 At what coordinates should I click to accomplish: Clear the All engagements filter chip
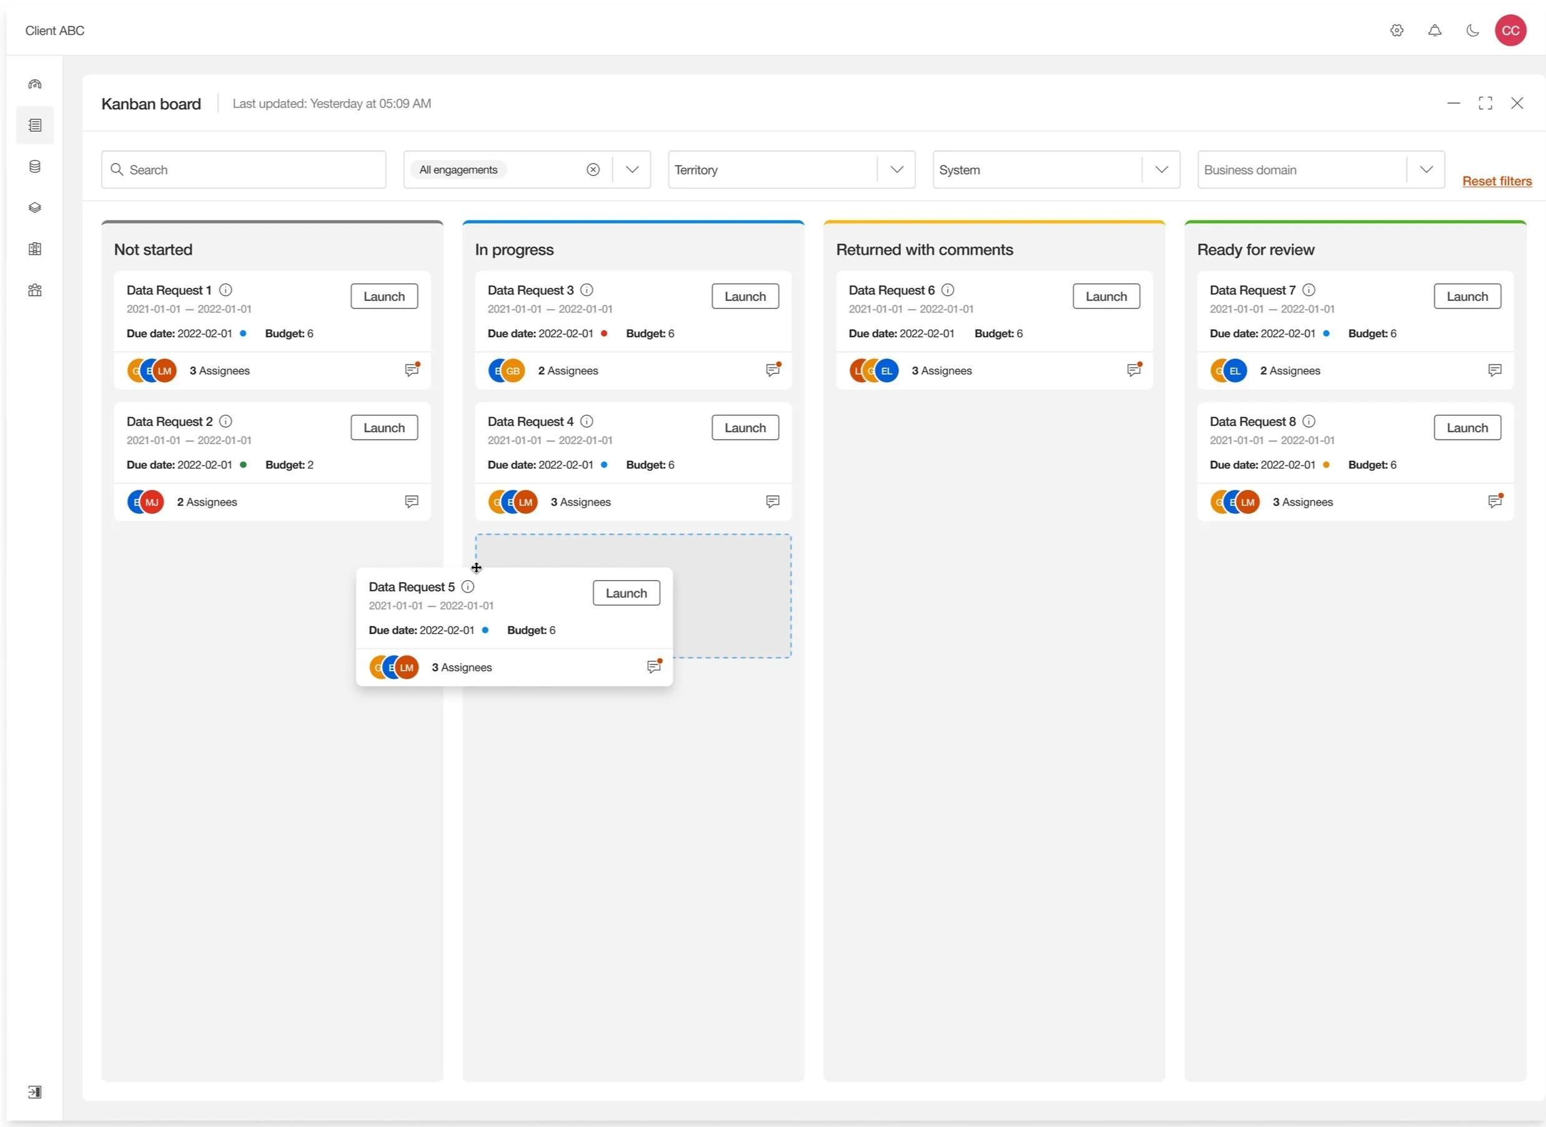593,170
